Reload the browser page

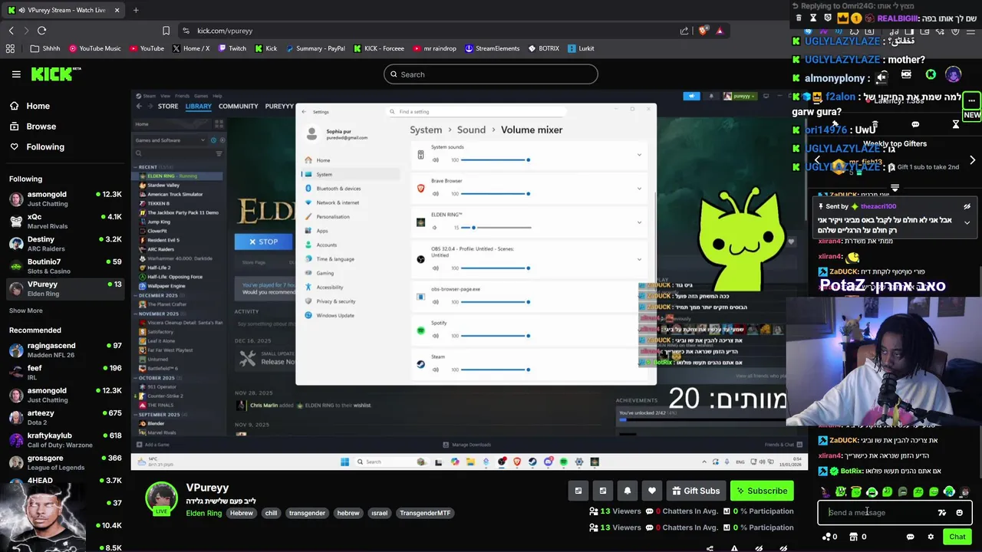point(41,31)
